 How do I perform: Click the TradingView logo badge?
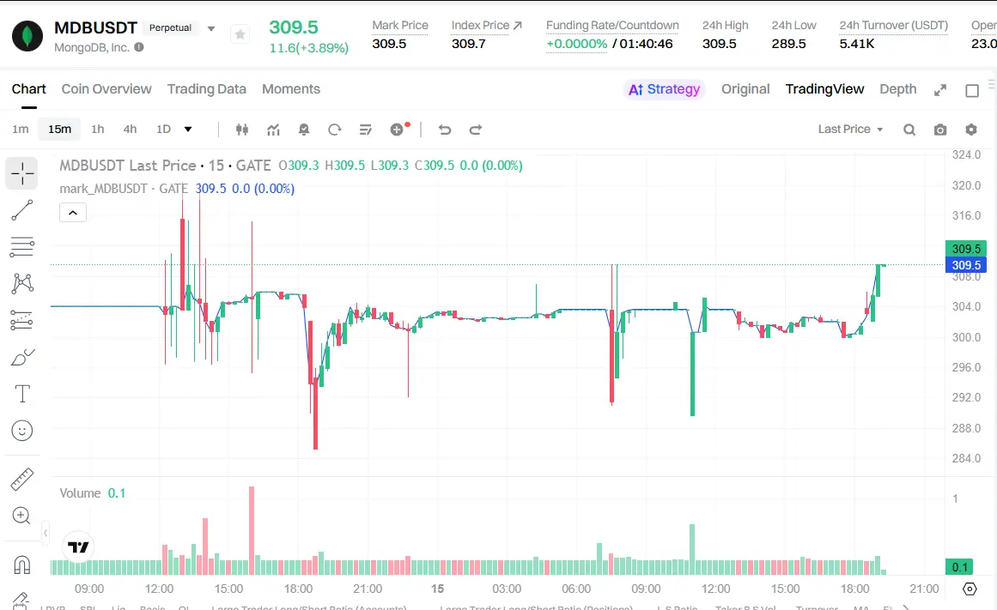(79, 547)
